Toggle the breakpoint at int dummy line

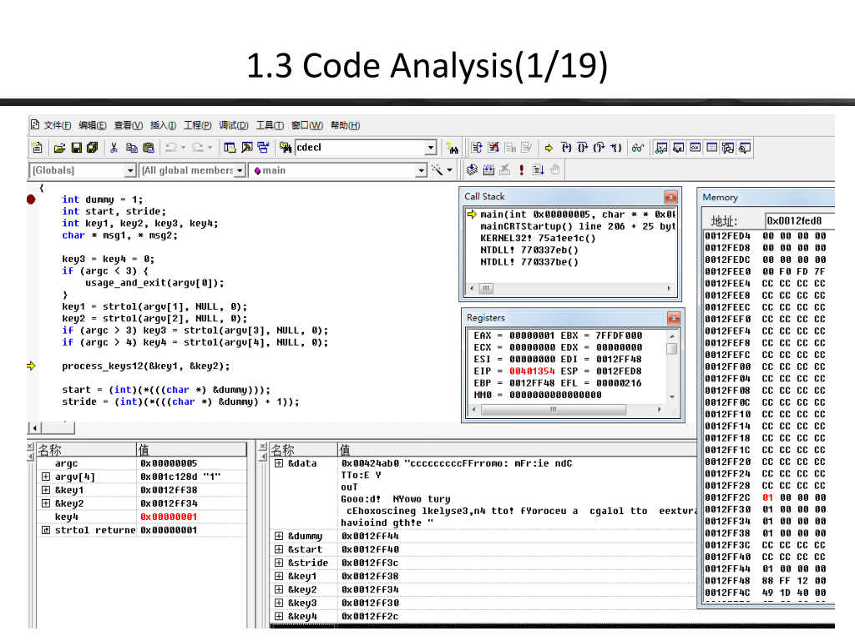pos(31,199)
